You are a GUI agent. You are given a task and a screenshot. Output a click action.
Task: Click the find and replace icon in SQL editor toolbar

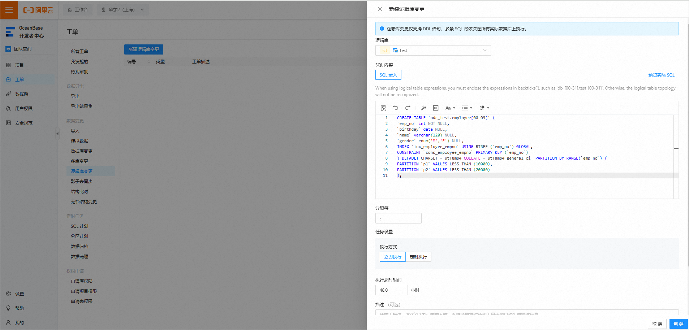(x=383, y=108)
